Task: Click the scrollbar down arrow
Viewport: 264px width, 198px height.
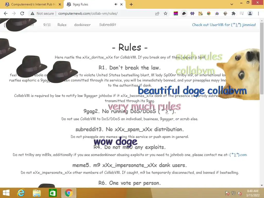Action: [x=262, y=185]
